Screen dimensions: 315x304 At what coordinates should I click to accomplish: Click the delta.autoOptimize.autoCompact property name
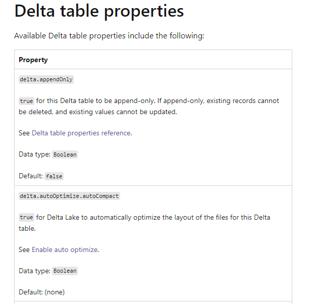(69, 196)
